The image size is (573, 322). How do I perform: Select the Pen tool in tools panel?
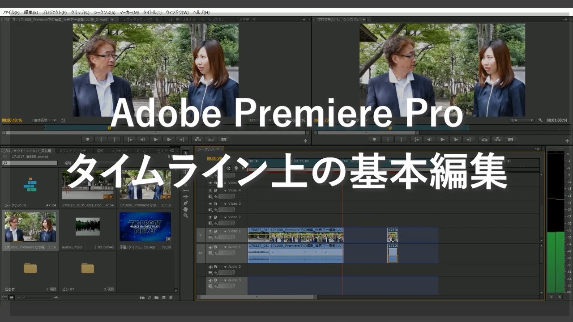186,203
